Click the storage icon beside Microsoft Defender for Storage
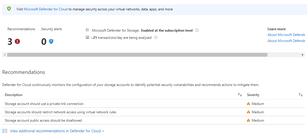Viewport: 307px width, 140px height. 87,30
